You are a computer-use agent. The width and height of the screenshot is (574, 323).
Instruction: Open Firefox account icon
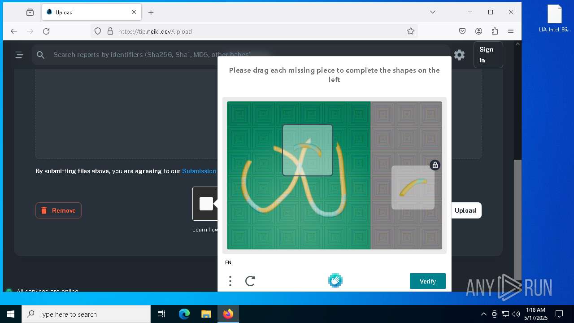point(478,31)
